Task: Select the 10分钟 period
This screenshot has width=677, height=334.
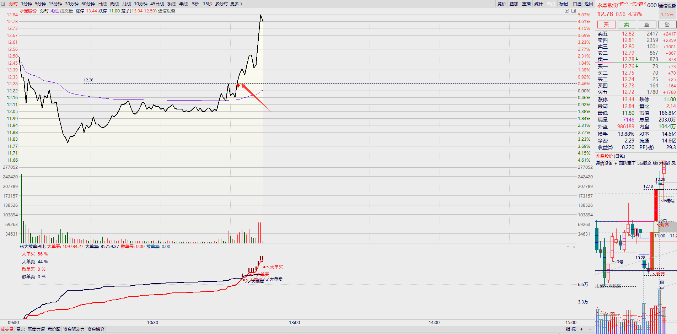Action: tap(141, 4)
